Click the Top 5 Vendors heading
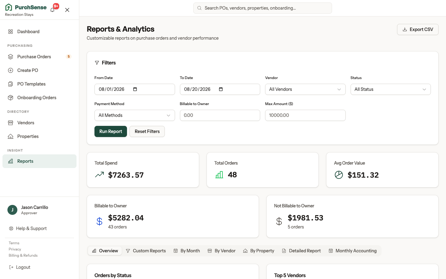 (290, 275)
